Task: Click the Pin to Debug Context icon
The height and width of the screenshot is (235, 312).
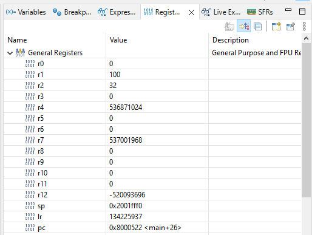Action: [291, 27]
